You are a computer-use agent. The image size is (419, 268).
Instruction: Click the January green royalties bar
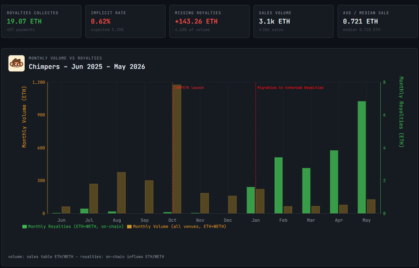[251, 200]
